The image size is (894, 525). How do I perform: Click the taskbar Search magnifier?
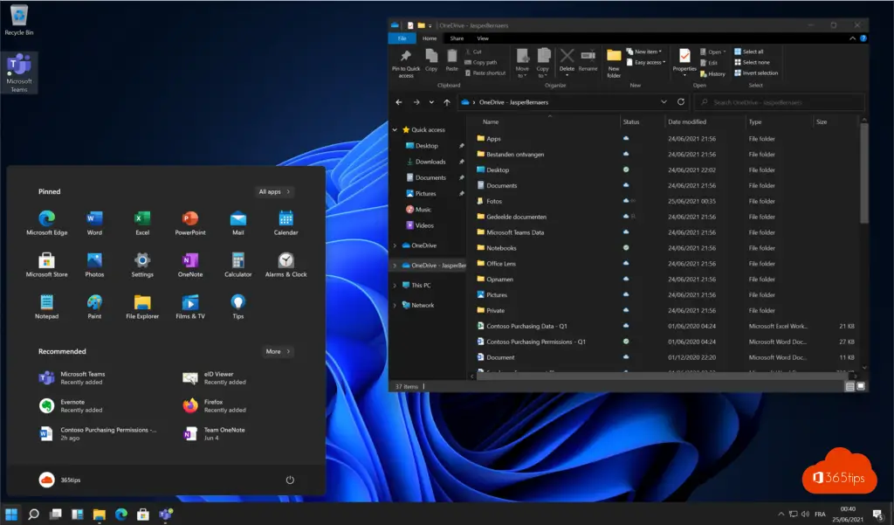(34, 515)
